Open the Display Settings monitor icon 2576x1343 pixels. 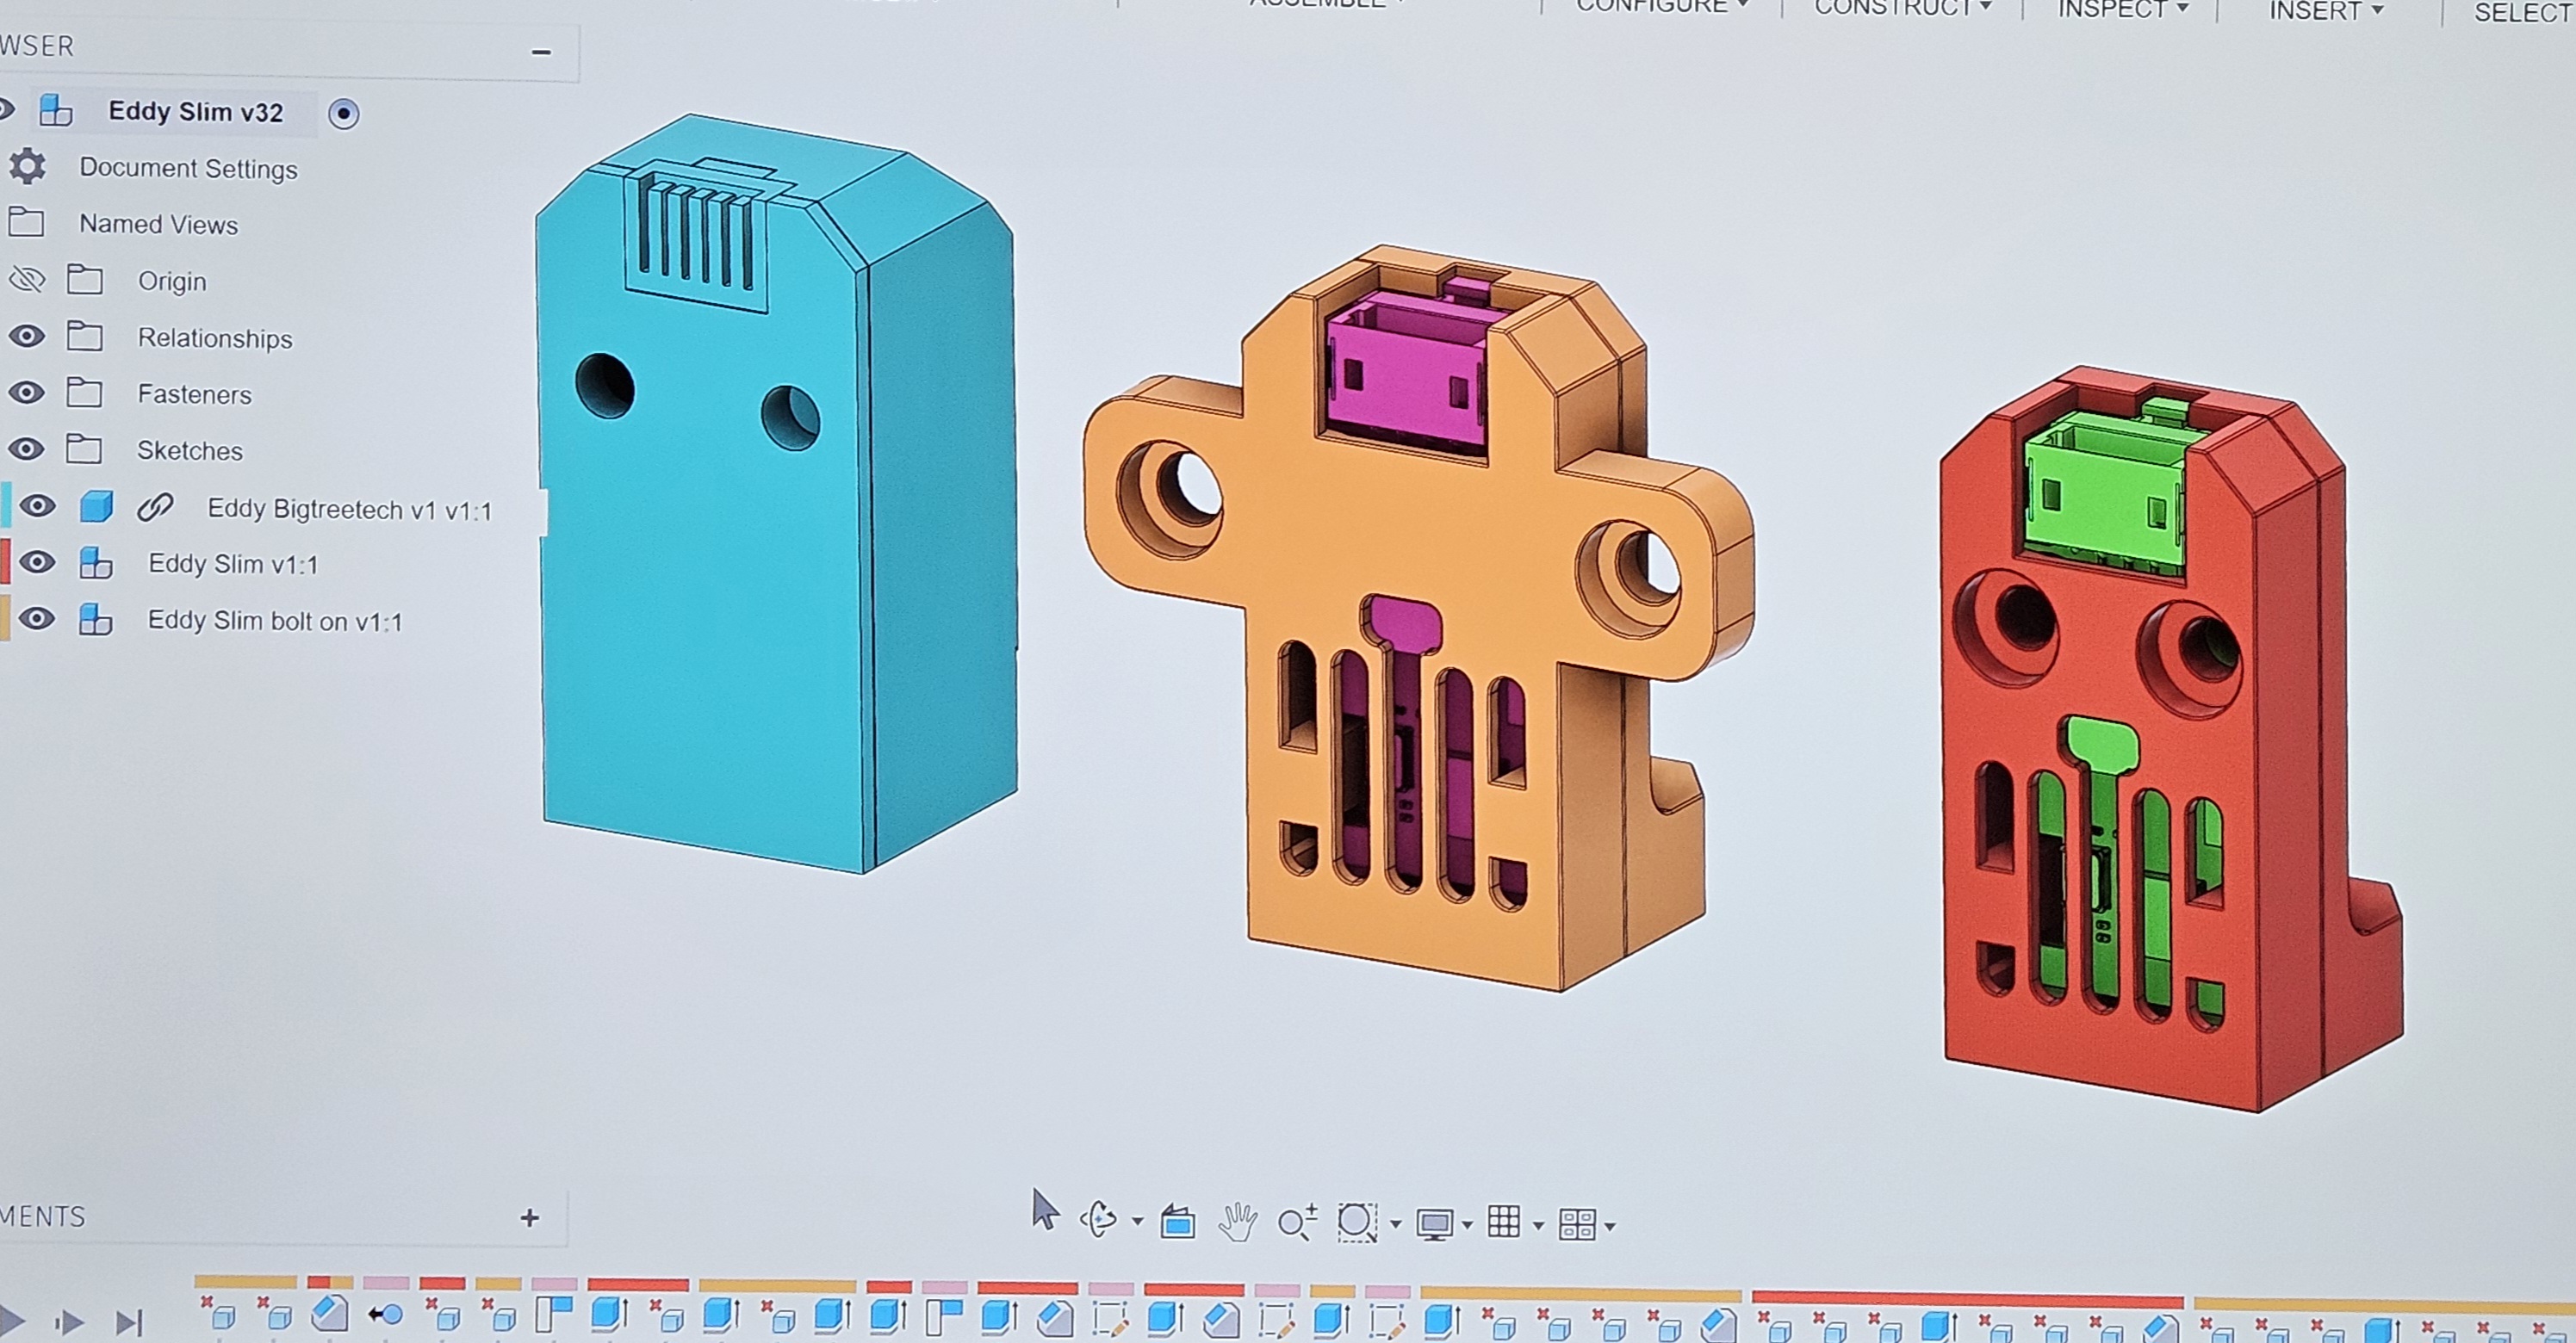(x=1434, y=1224)
